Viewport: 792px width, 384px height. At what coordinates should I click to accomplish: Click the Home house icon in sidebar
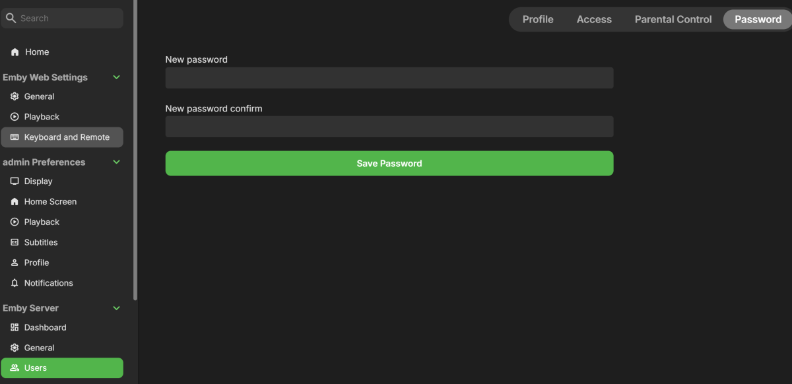pos(15,52)
